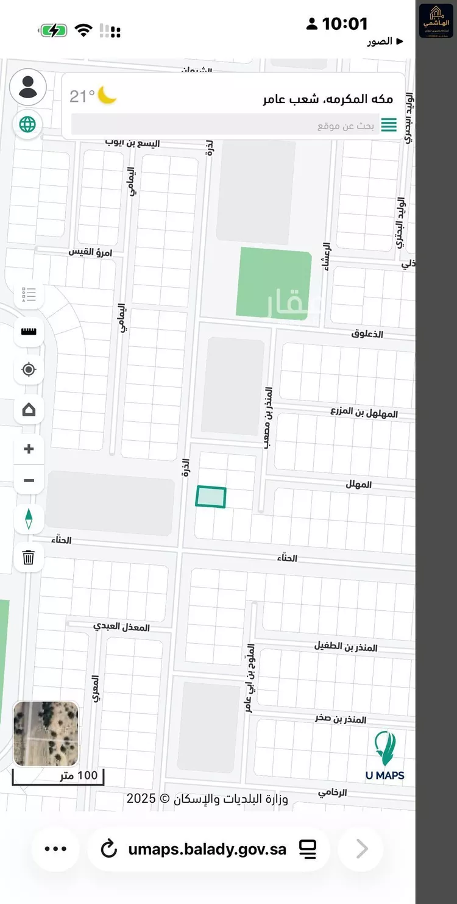Tap the 10:01 clock in status bar
This screenshot has height=904, width=457.
point(345,24)
